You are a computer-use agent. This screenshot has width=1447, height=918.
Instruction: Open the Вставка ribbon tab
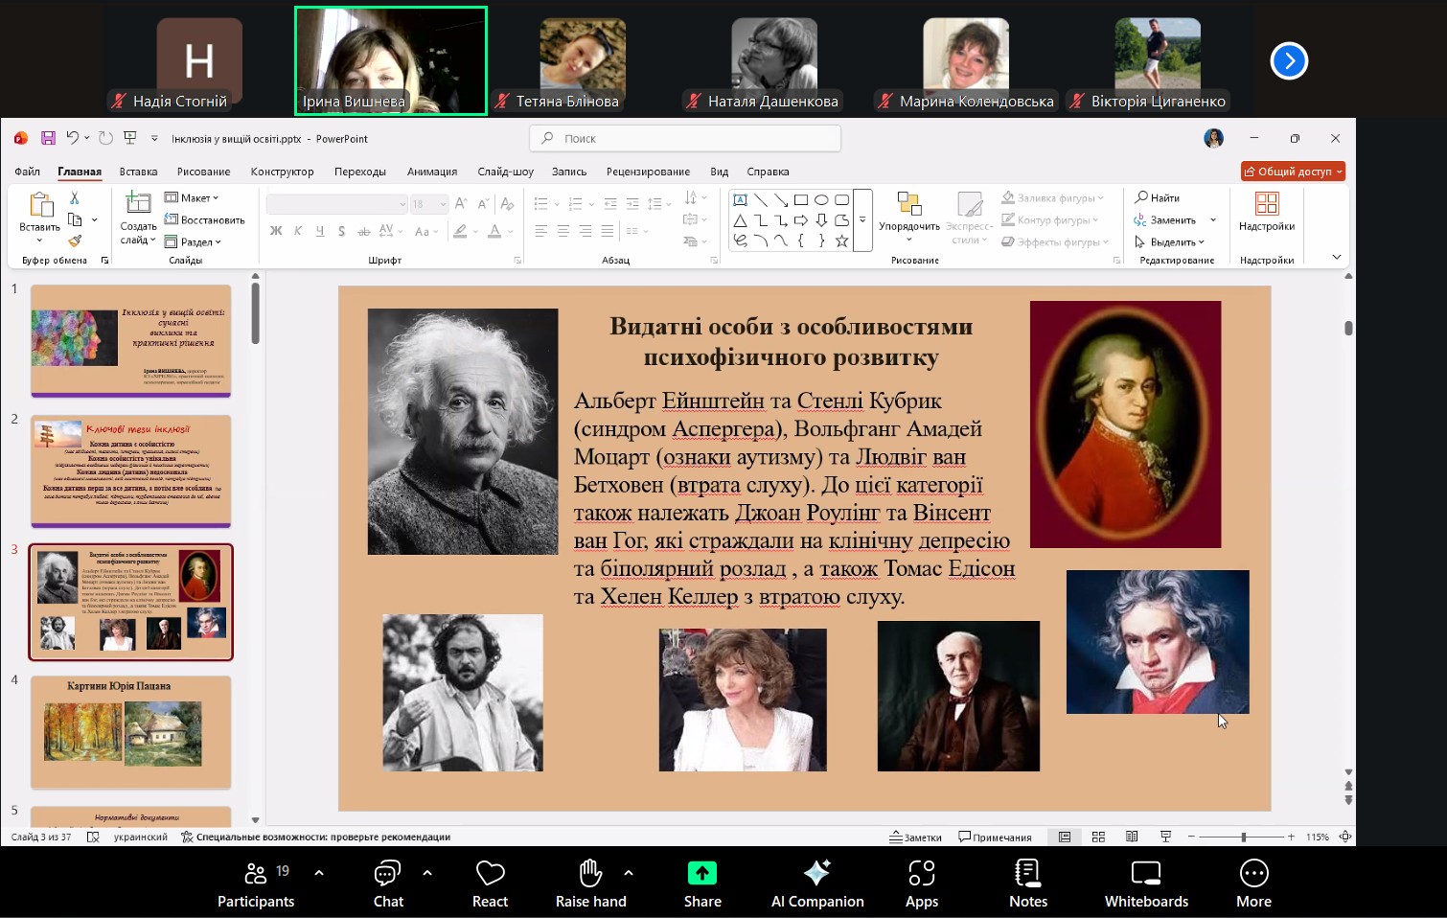[x=138, y=172]
